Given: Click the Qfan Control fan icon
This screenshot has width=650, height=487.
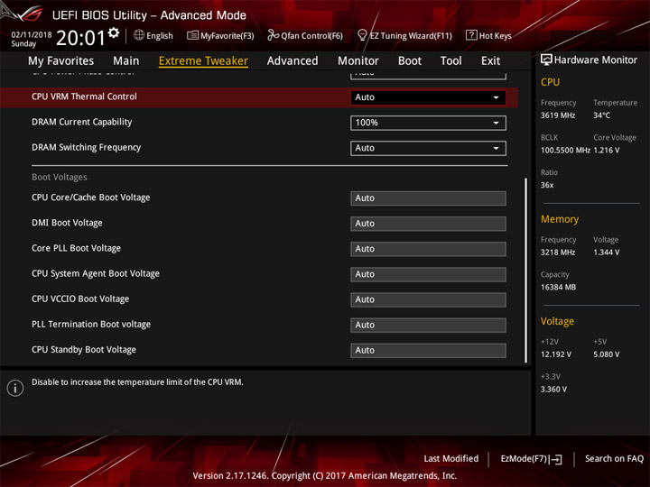Looking at the screenshot, I should (273, 35).
